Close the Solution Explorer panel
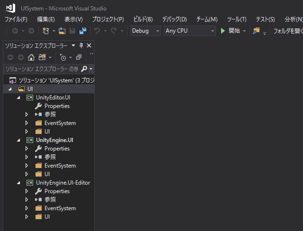Viewport: 303px width, 231px height. click(89, 45)
